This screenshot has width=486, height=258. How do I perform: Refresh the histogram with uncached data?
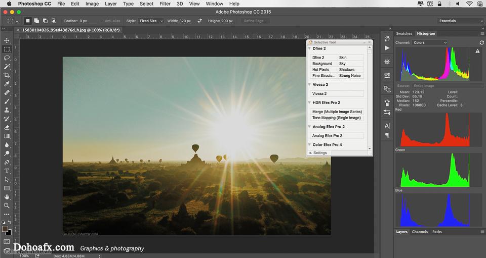(x=481, y=42)
